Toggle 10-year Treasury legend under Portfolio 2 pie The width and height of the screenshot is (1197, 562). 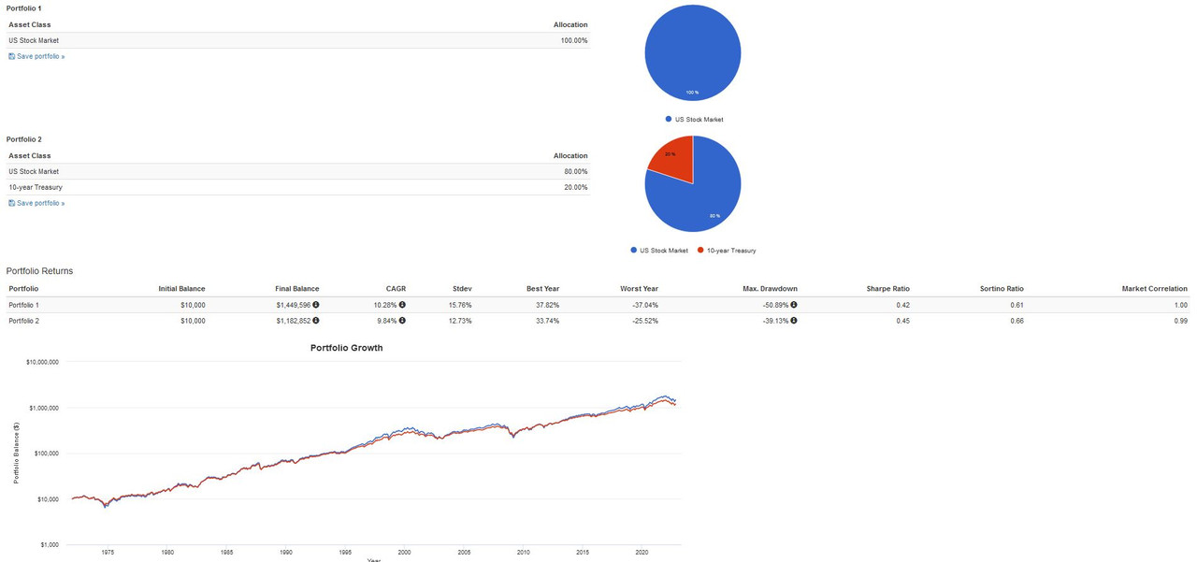(727, 251)
